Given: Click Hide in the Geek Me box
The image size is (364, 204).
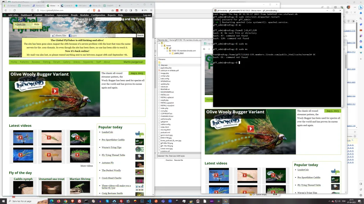Looking at the screenshot, I should pyautogui.click(x=37, y=24).
